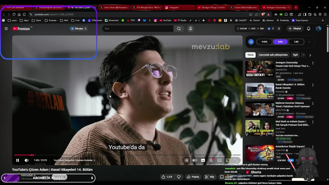
Task: Click the vidIQ icon in the player controls
Action: pos(187,160)
